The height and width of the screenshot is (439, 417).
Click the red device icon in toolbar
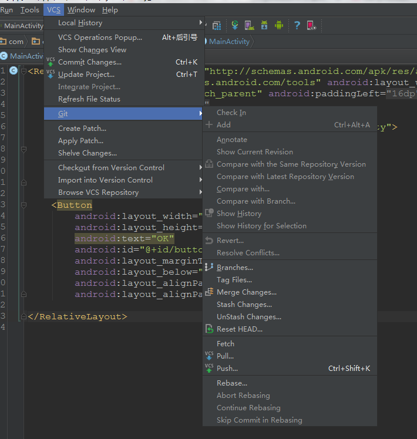(311, 25)
